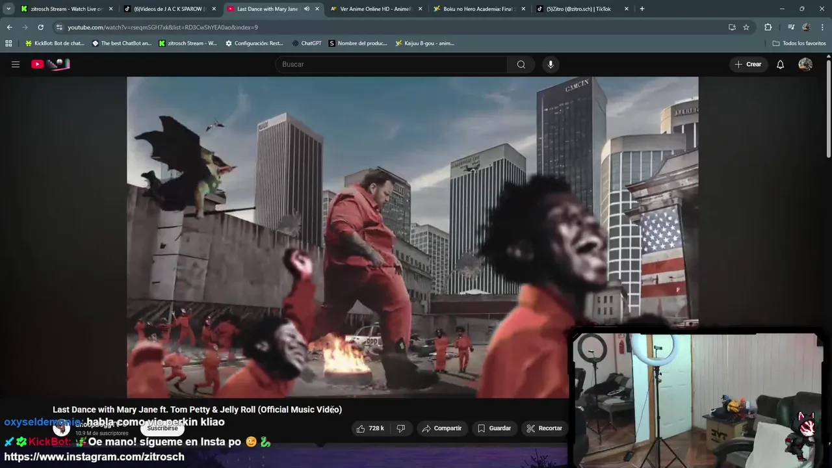Start voice search with microphone icon

tap(551, 64)
